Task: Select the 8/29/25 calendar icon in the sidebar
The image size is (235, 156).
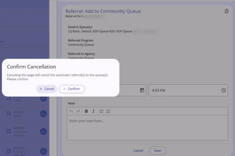Action: 9,131
